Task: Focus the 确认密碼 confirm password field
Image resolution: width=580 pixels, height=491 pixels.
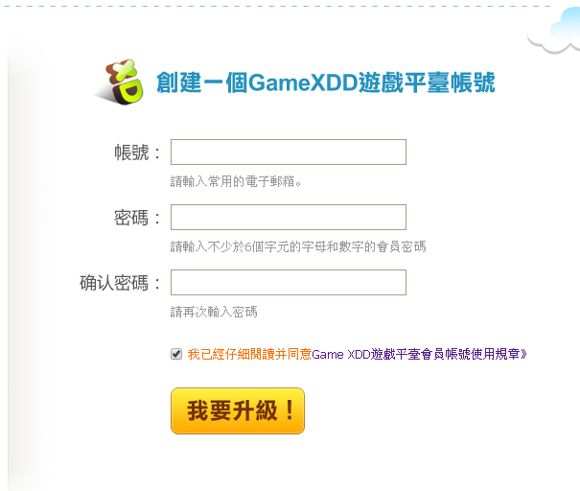Action: [x=289, y=282]
